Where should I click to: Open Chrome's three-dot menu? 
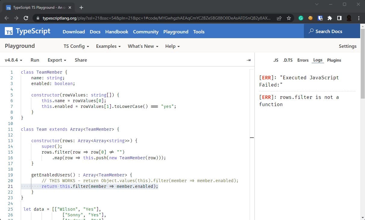358,18
